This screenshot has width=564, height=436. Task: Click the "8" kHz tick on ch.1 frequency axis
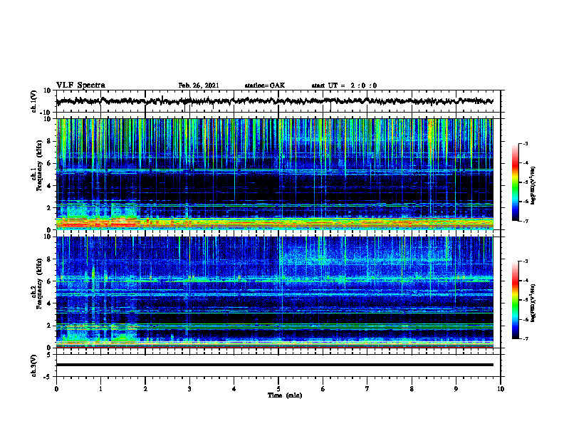tap(49, 141)
